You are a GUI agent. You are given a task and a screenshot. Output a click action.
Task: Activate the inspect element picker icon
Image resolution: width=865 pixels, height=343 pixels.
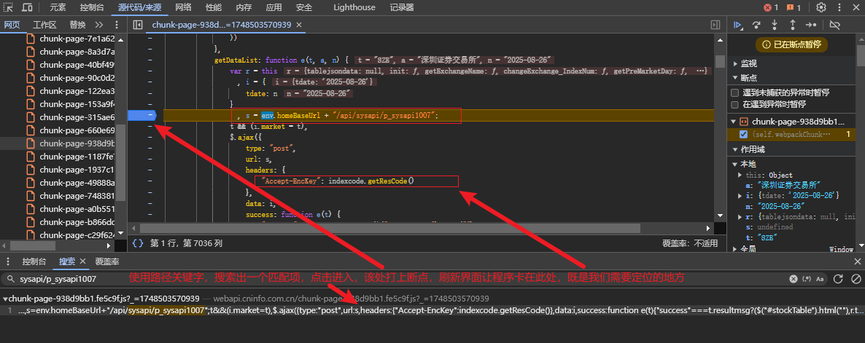(9, 8)
